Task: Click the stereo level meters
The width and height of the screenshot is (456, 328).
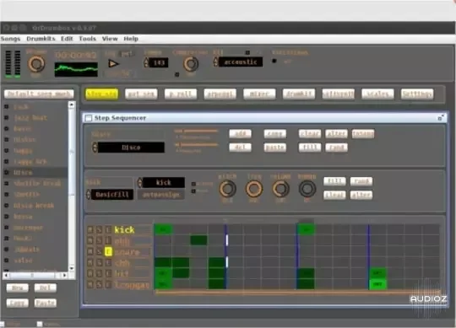Action: pyautogui.click(x=13, y=64)
